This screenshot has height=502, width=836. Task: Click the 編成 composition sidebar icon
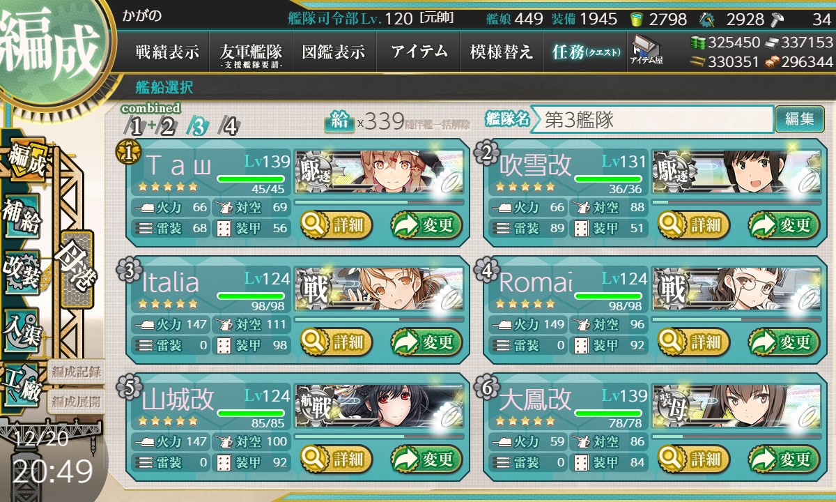click(x=26, y=160)
